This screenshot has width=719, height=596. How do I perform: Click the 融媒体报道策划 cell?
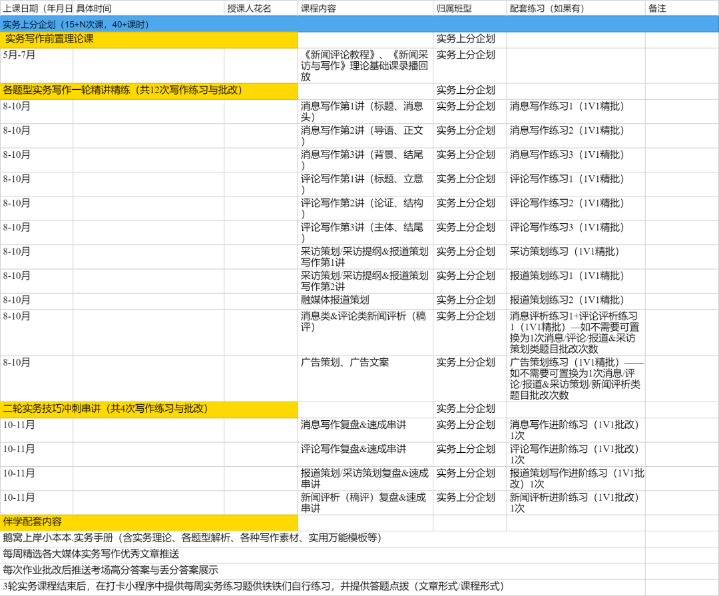[365, 302]
